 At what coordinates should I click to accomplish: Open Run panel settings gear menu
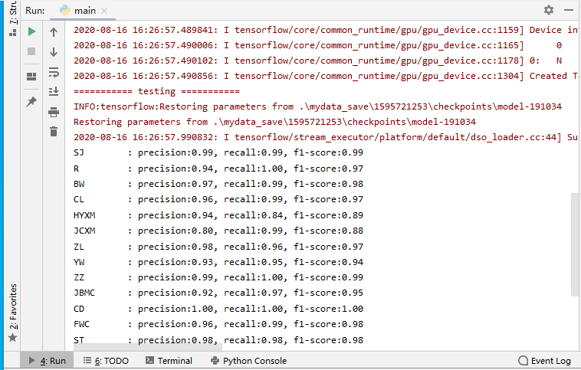[x=549, y=10]
